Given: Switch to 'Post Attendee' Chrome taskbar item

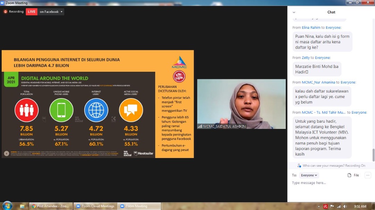Looking at the screenshot, I should coord(51,206).
